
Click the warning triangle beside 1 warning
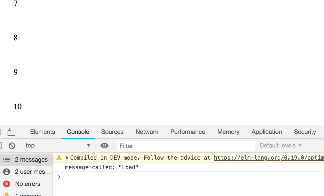[x=6, y=194]
